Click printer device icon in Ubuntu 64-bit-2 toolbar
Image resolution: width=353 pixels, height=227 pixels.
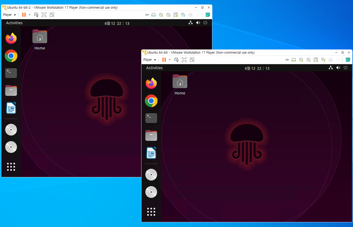point(190,15)
